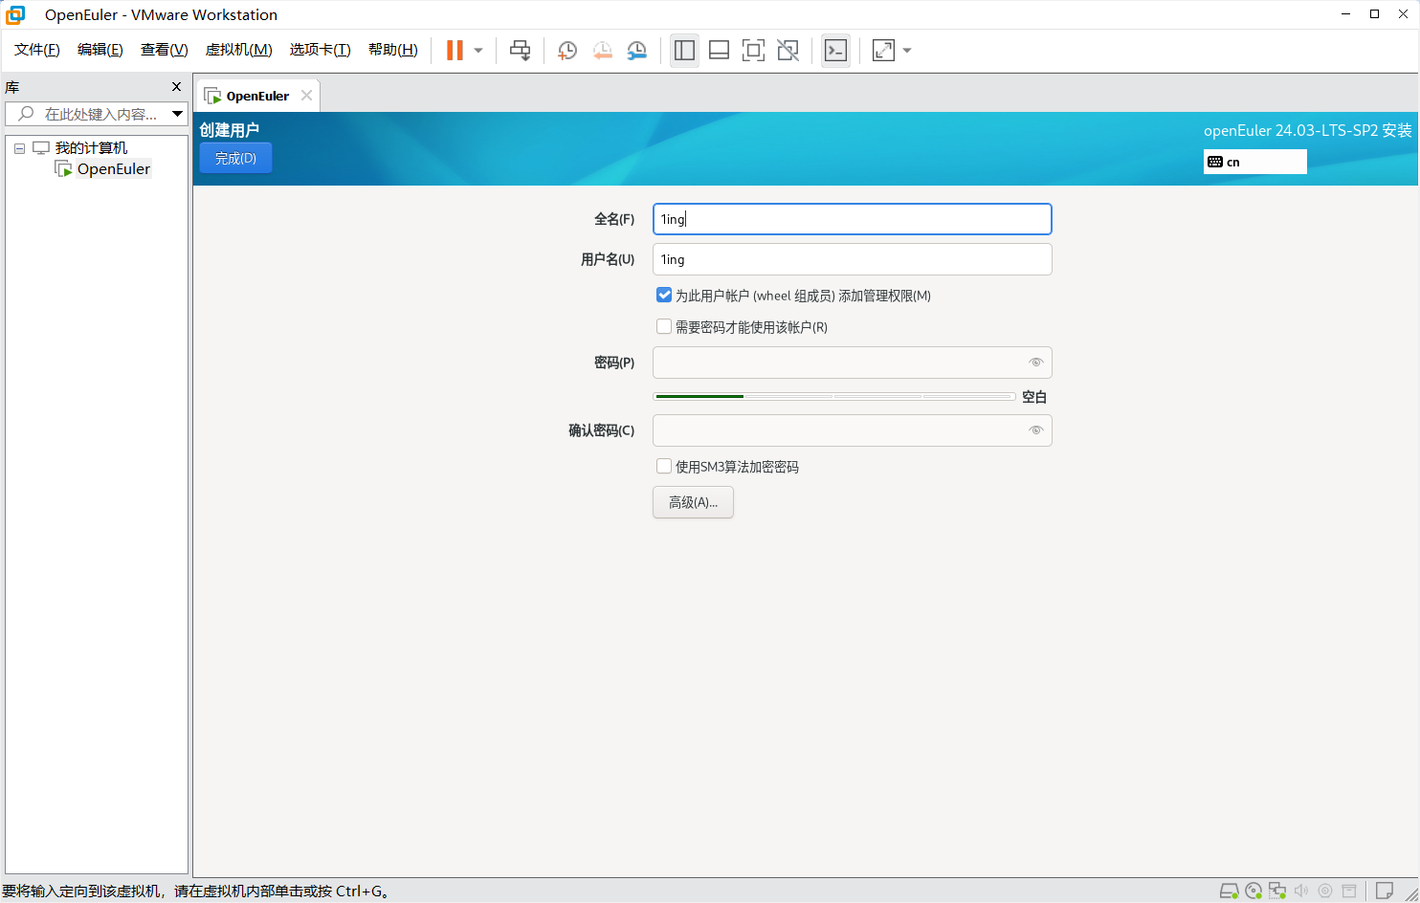Take a snapshot of the VM

tap(567, 51)
